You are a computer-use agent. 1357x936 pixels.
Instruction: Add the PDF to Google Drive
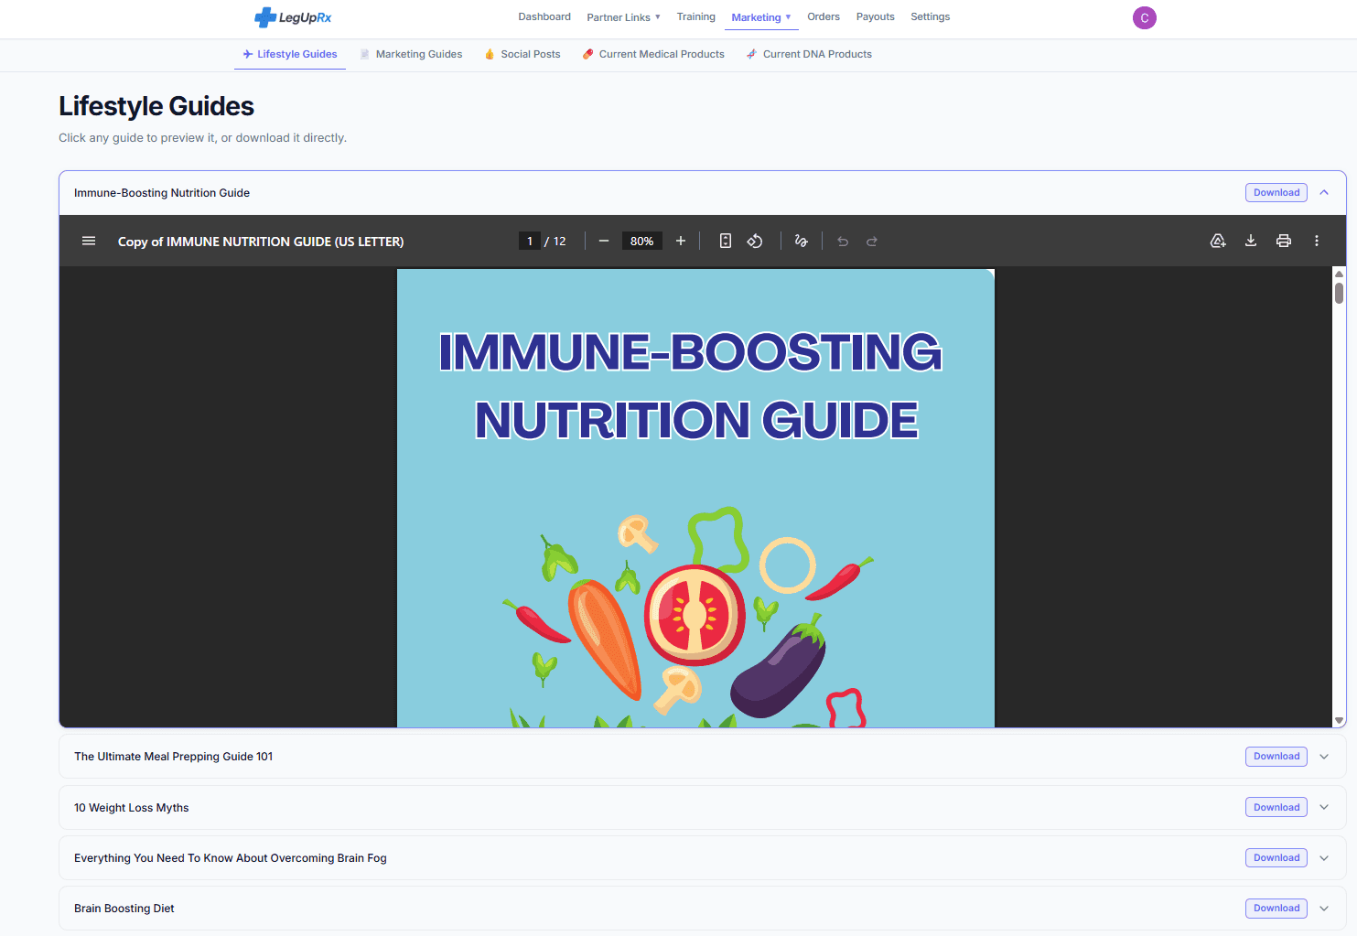coord(1218,241)
